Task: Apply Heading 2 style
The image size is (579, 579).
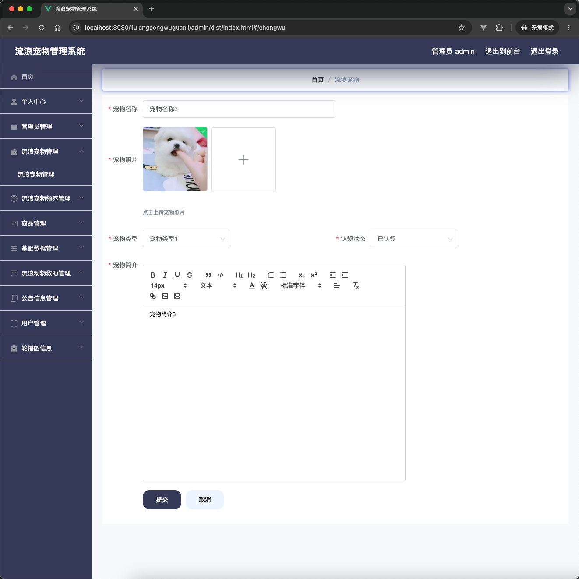Action: [x=251, y=275]
